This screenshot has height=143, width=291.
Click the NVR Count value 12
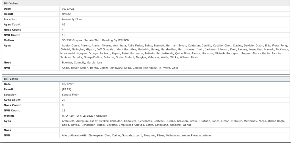coord(64,110)
